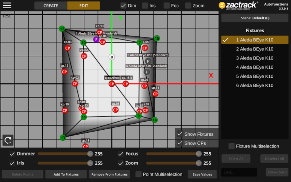The height and width of the screenshot is (182, 291).
Task: Click the Save Values button
Action: (x=202, y=174)
